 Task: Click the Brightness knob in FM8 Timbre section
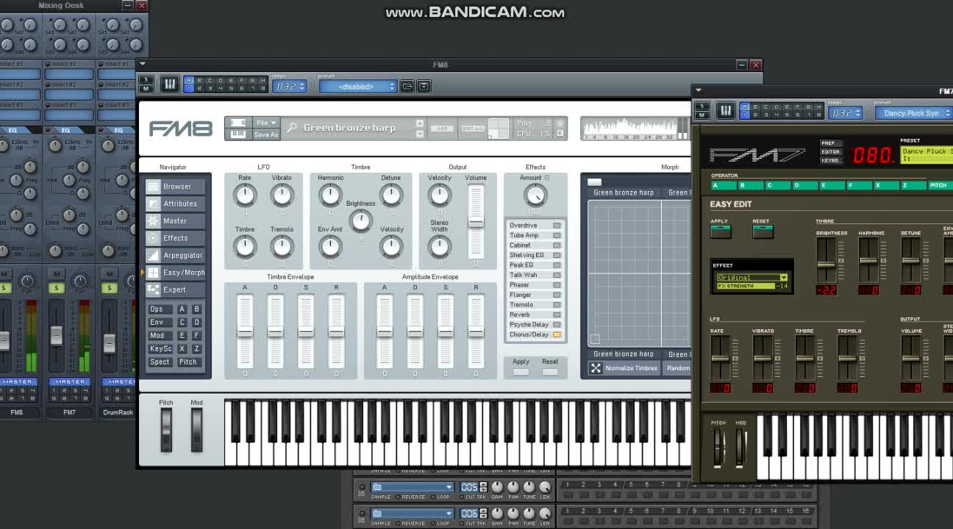(360, 220)
